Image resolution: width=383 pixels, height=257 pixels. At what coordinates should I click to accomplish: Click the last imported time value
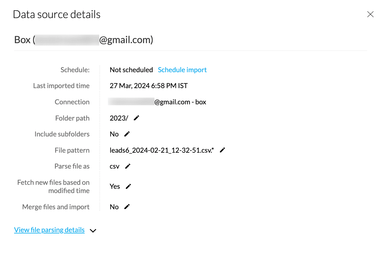149,86
